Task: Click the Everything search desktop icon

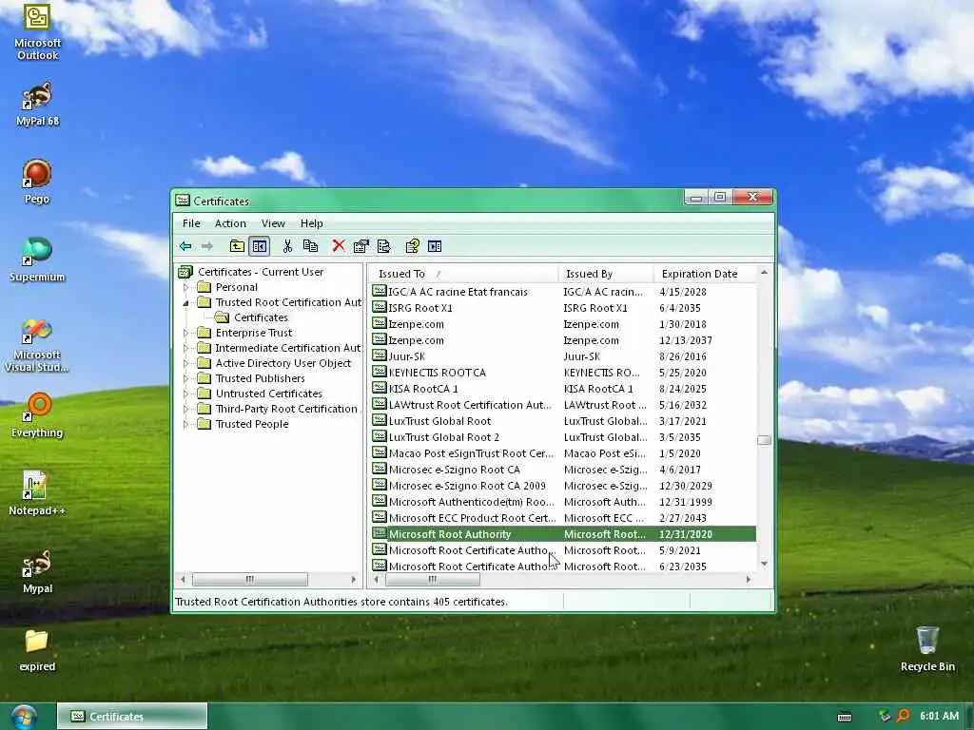Action: tap(37, 415)
